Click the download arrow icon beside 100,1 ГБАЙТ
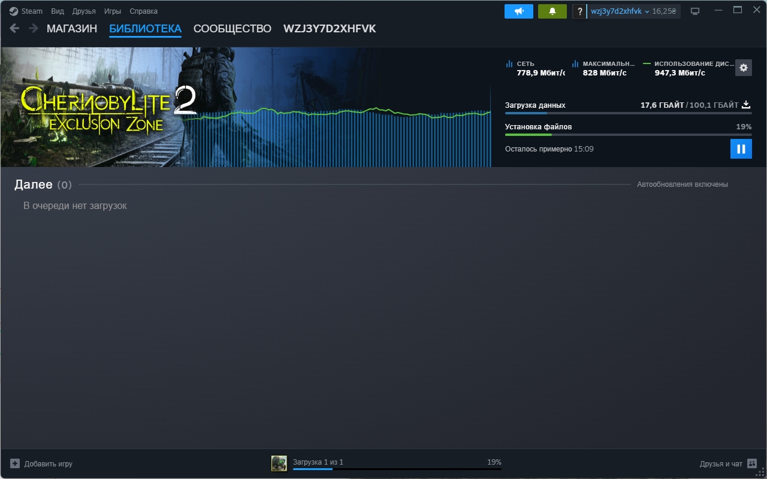Viewport: 767px width, 479px height. point(746,105)
